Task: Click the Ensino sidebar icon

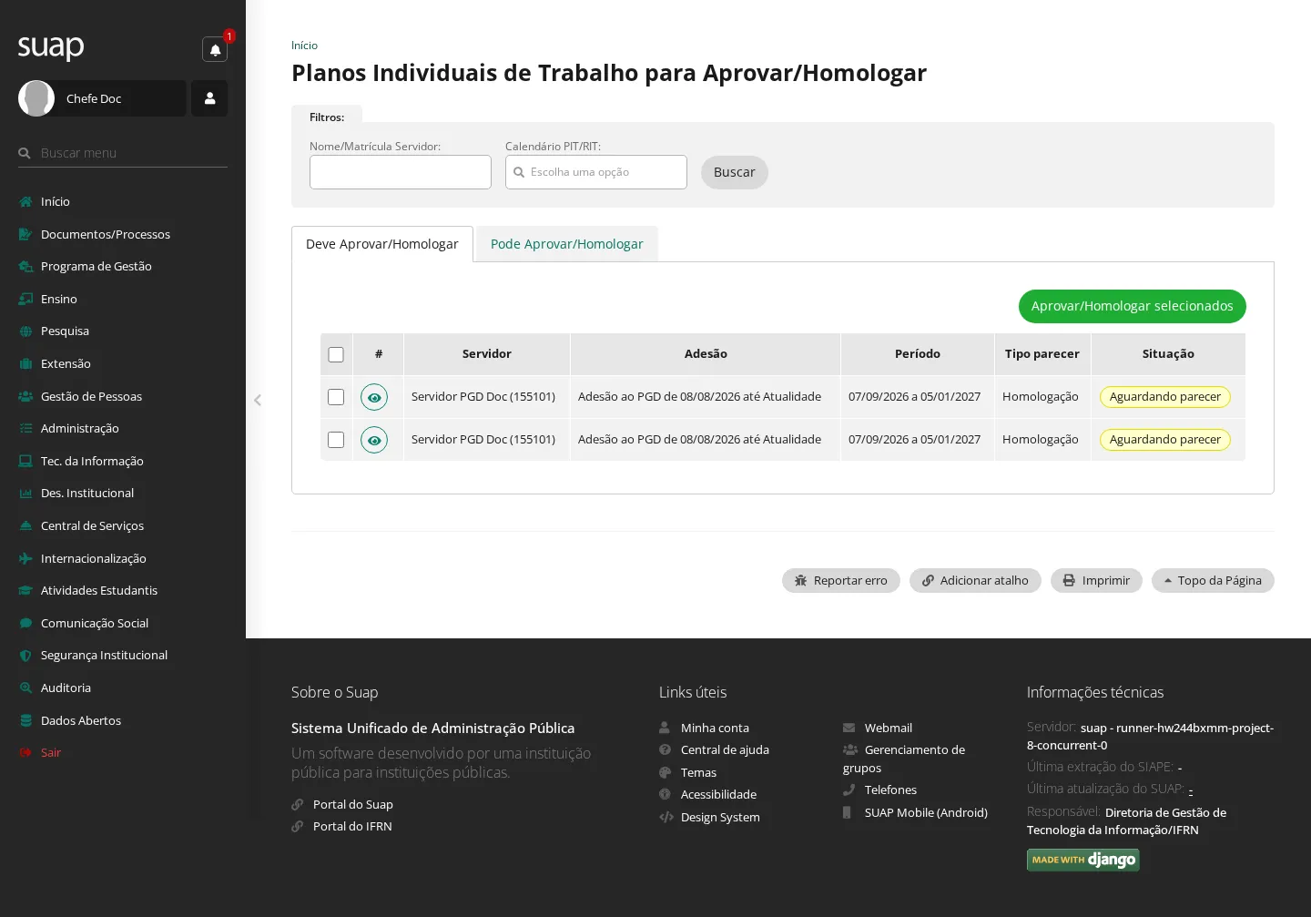Action: point(25,299)
